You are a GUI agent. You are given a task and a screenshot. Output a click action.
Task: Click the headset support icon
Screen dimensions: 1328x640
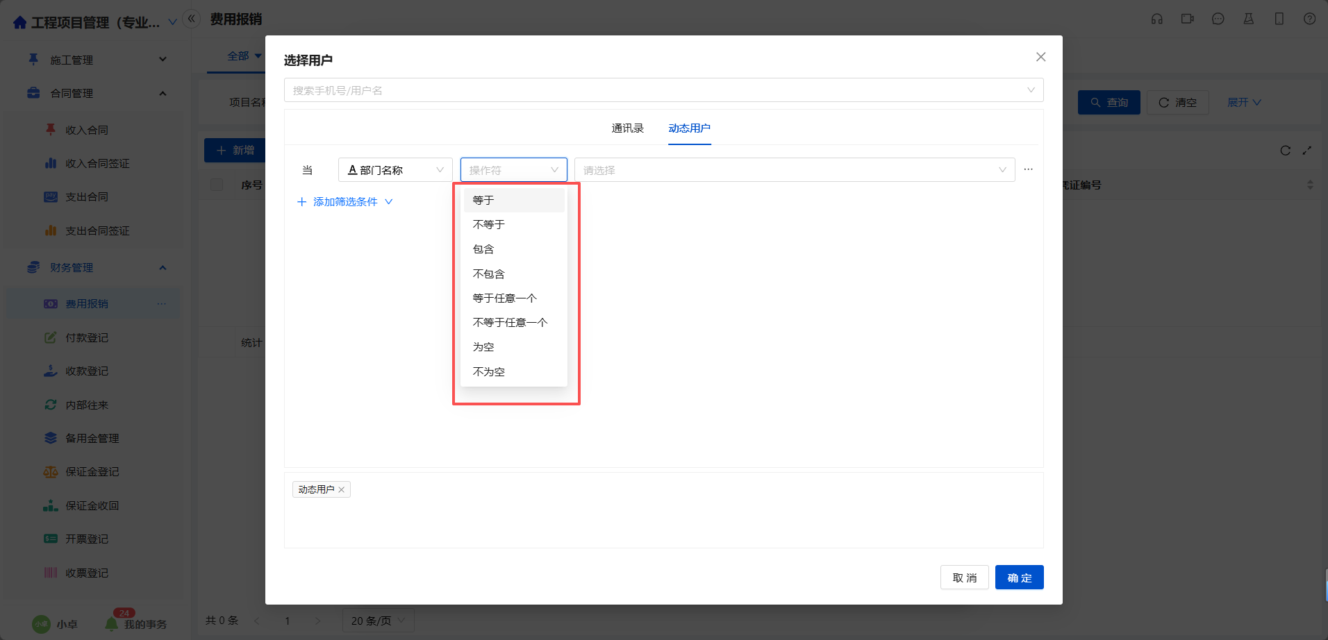coord(1156,19)
